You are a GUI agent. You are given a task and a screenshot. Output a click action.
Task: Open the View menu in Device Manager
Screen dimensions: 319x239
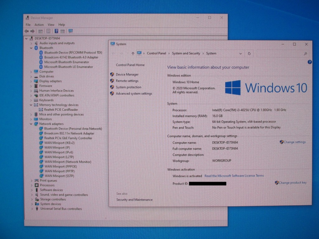pos(51,25)
